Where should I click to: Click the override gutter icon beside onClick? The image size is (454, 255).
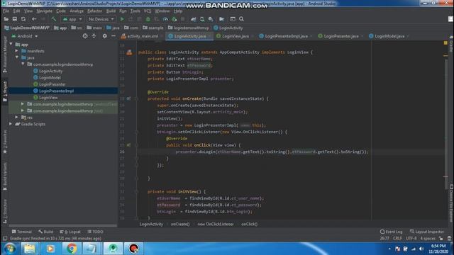(128, 145)
